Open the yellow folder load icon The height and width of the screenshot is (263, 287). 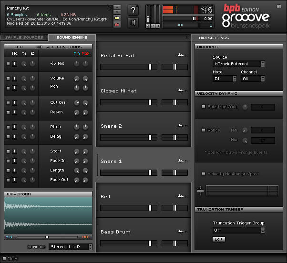coord(117,18)
